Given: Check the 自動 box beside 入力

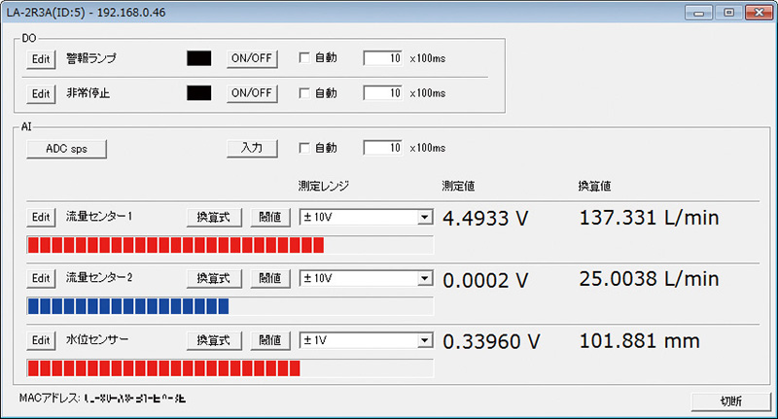Looking at the screenshot, I should 304,148.
